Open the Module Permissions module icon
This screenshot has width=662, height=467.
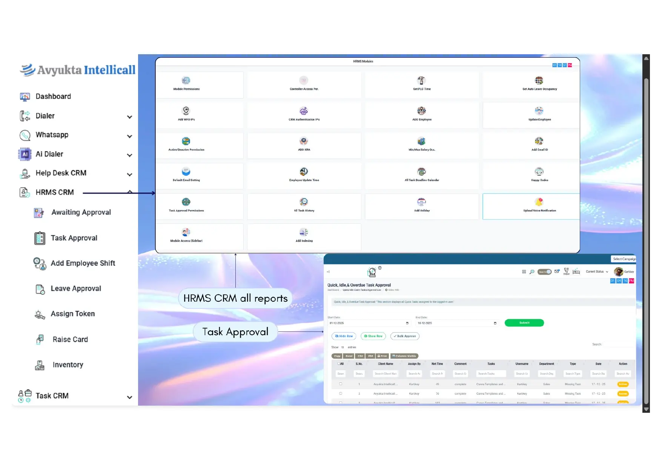click(x=186, y=81)
